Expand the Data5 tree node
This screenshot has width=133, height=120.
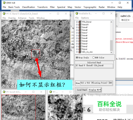click(77, 38)
